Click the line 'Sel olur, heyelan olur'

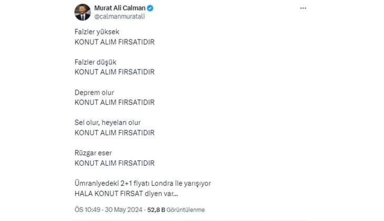click(107, 123)
